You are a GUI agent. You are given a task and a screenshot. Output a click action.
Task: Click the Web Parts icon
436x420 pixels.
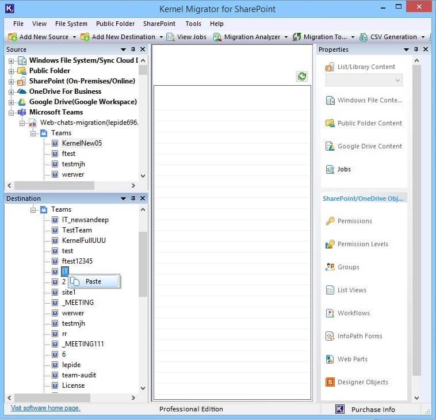(330, 359)
